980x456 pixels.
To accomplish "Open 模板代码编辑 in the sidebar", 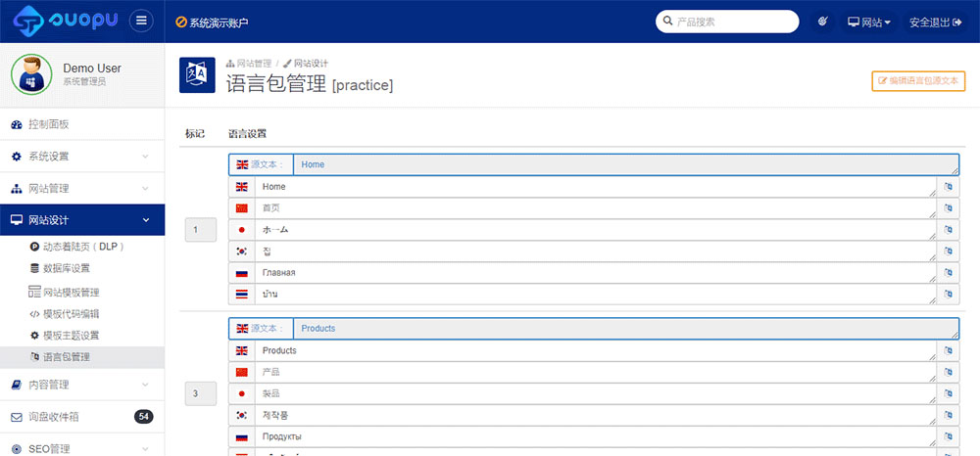I will point(71,314).
